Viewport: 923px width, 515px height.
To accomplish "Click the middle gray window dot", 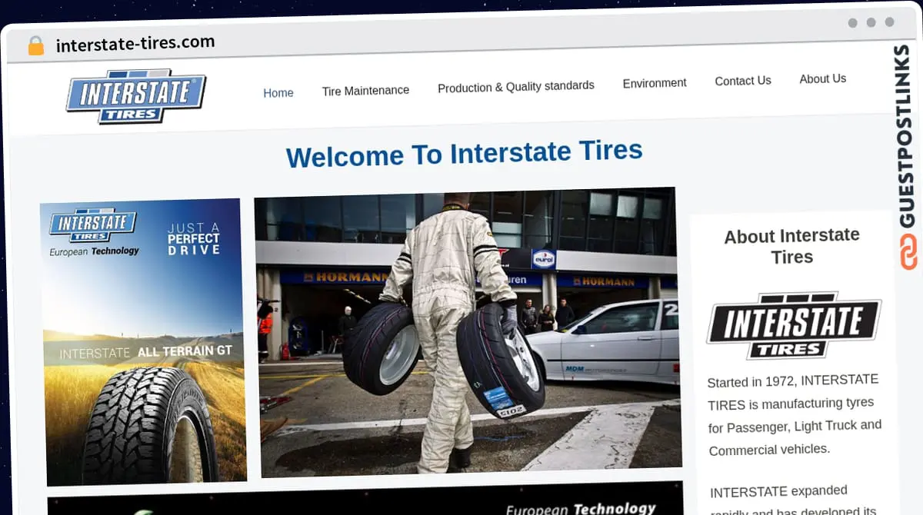I will (x=871, y=23).
